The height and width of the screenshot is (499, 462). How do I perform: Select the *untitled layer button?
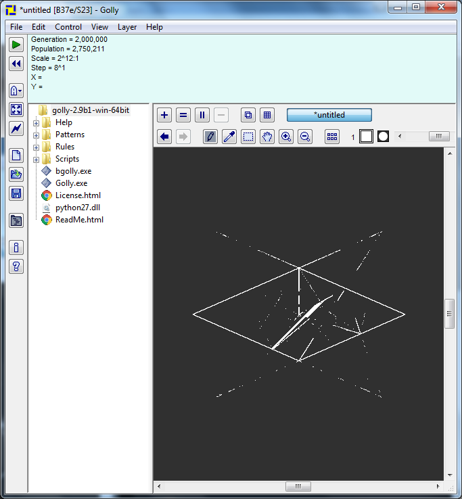329,115
